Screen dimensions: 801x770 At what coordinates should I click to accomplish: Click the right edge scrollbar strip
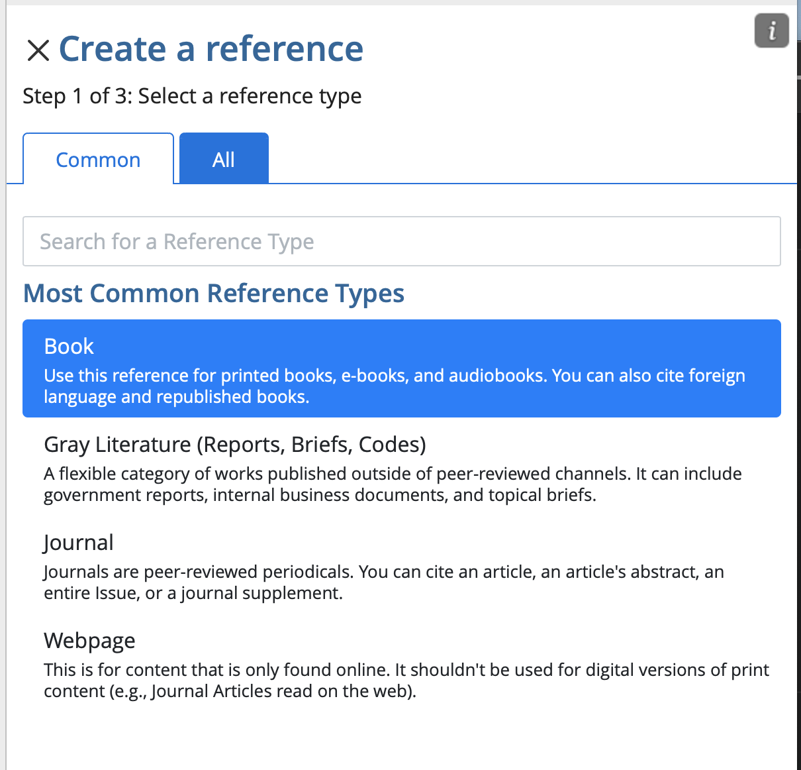pos(798,398)
